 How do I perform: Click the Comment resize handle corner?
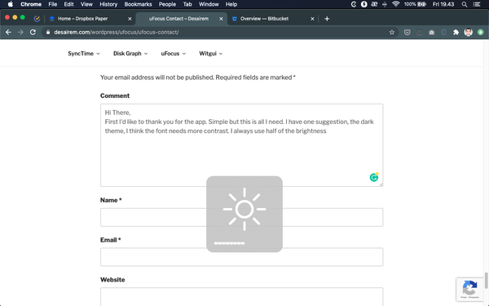(x=381, y=184)
